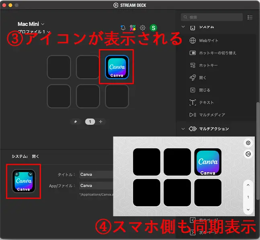Edit the App/ファイル field
Viewport: 260px width, 240px height.
pyautogui.click(x=96, y=186)
